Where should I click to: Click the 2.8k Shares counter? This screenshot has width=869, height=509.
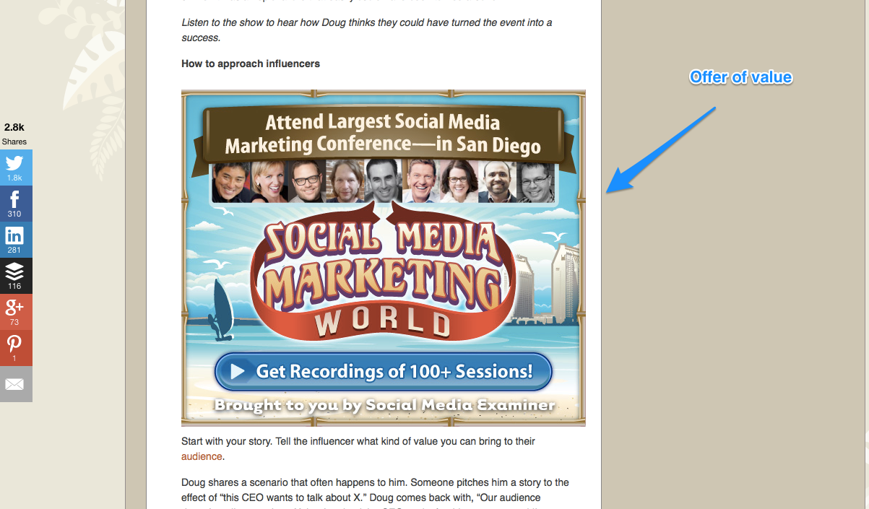tap(14, 134)
